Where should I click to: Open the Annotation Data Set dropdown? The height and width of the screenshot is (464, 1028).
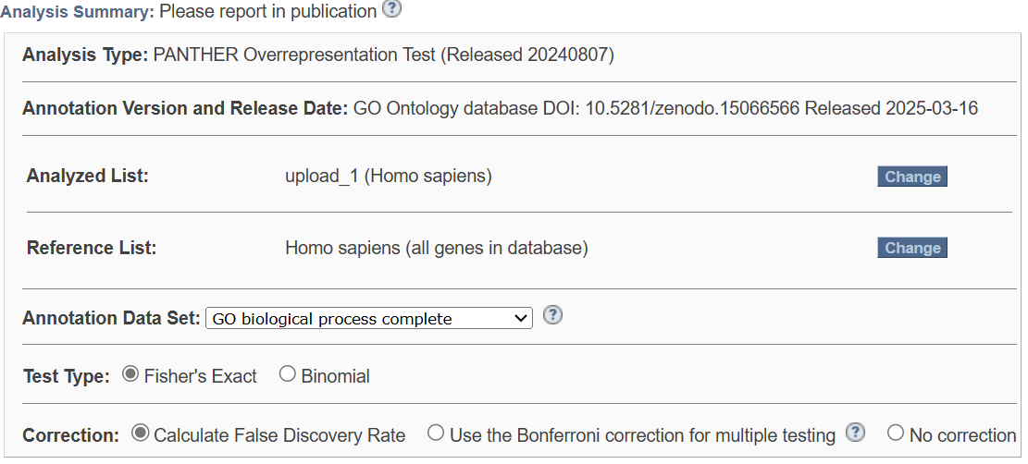369,319
